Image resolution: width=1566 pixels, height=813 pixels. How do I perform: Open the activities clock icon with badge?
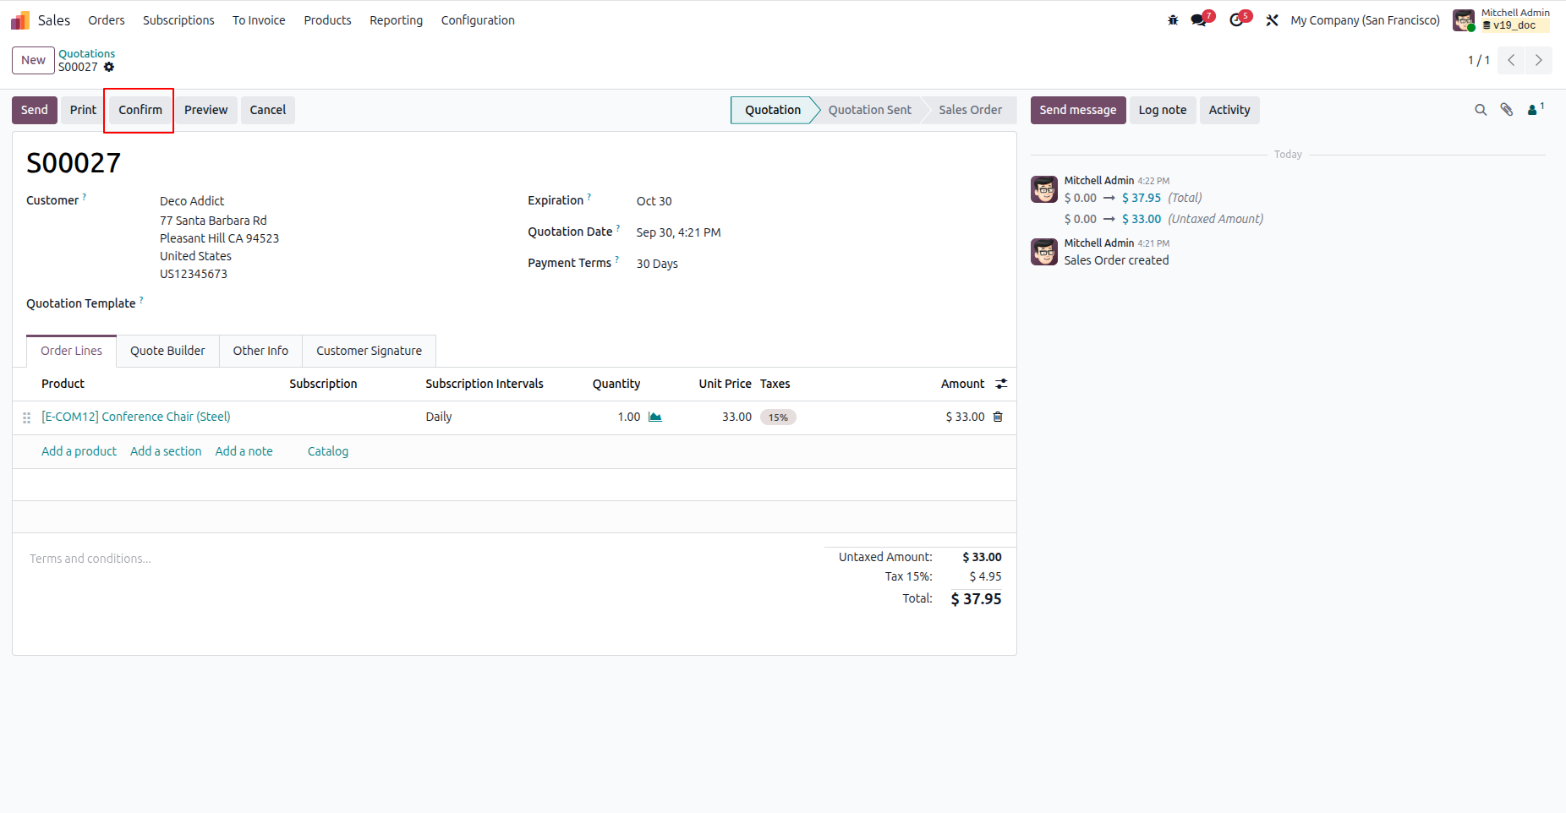[1239, 19]
